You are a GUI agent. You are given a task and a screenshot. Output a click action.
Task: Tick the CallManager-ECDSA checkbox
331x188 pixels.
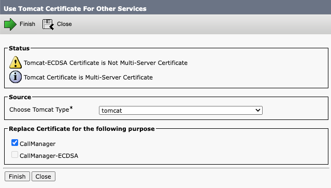15,155
